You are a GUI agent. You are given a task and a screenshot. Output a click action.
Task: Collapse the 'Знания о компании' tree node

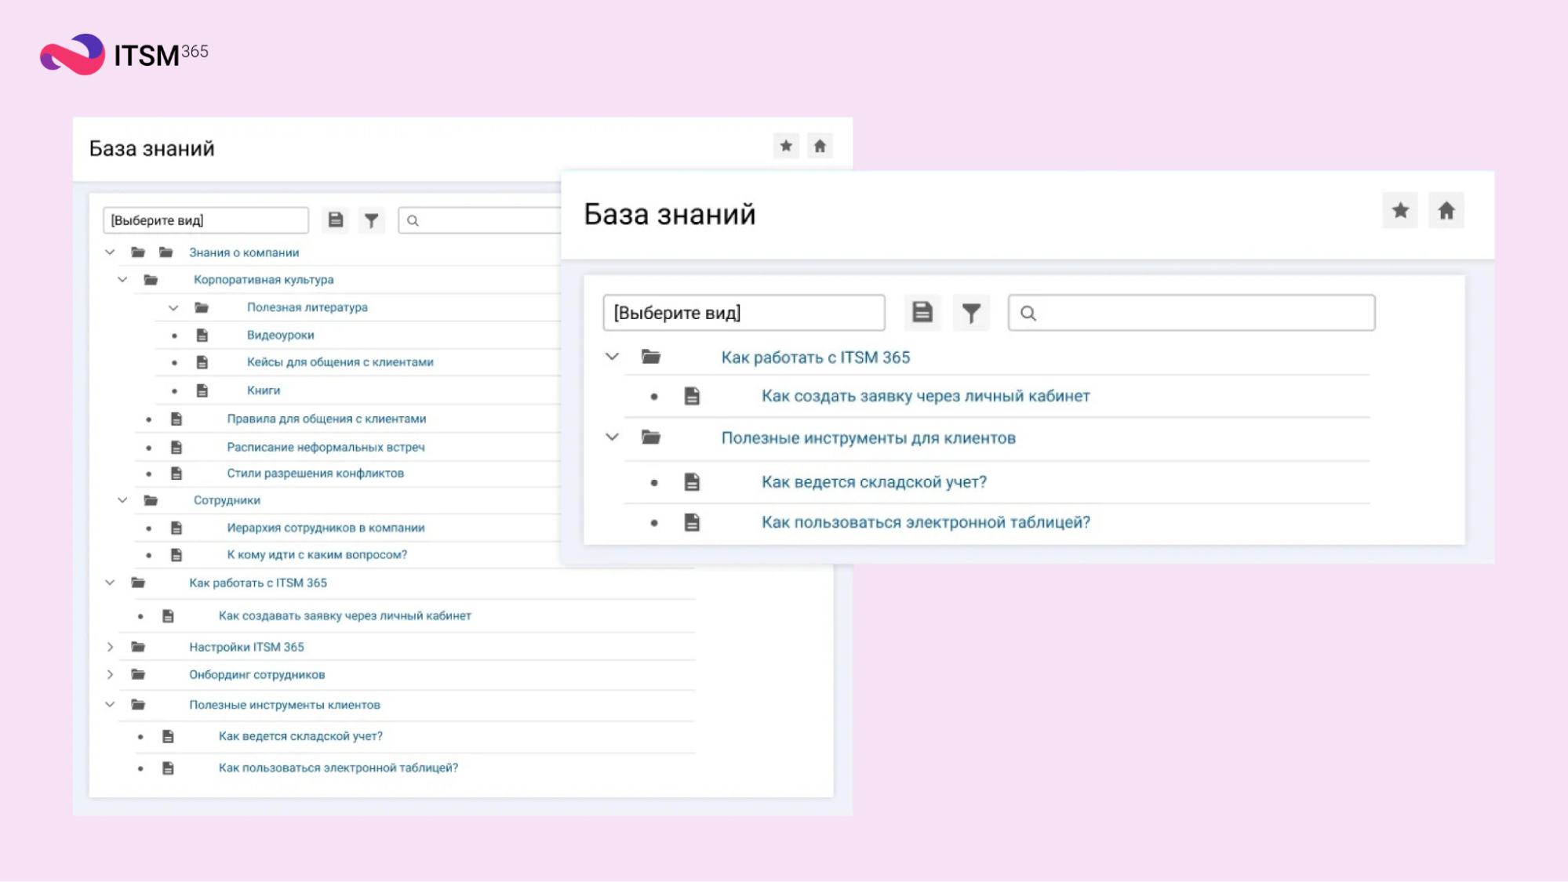111,252
